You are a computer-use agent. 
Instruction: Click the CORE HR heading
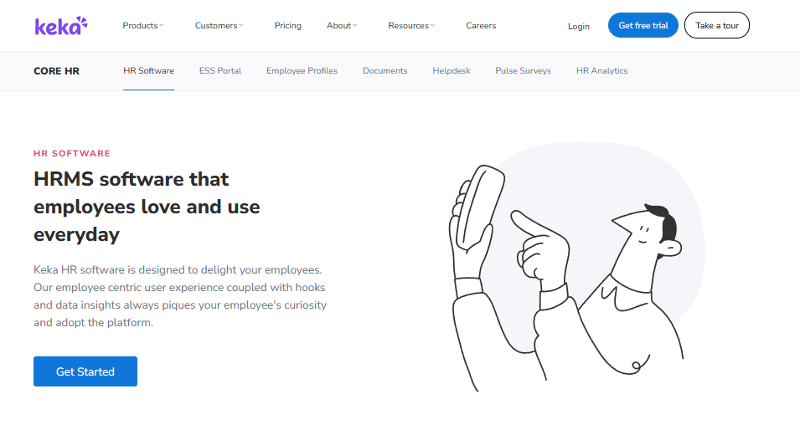(57, 71)
